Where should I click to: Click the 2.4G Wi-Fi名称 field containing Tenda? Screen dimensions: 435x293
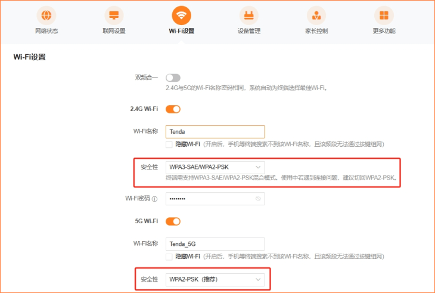point(215,132)
